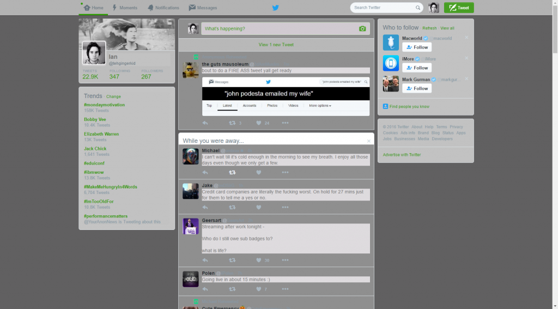Click the What's happening compose box

(x=286, y=28)
